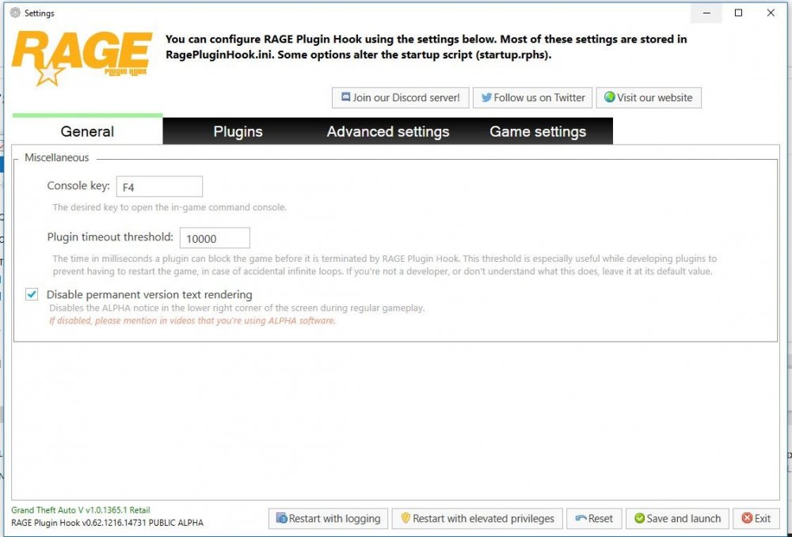Click Visit our website button

pyautogui.click(x=649, y=97)
